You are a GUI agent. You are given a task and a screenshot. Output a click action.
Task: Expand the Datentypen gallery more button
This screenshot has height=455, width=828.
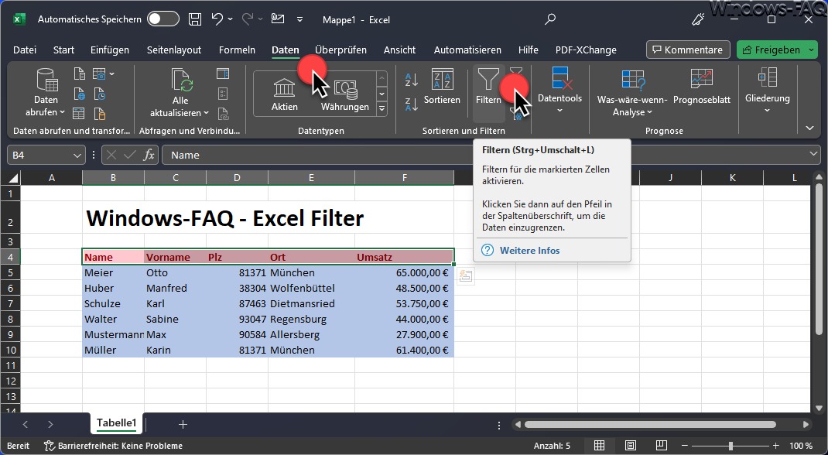381,109
